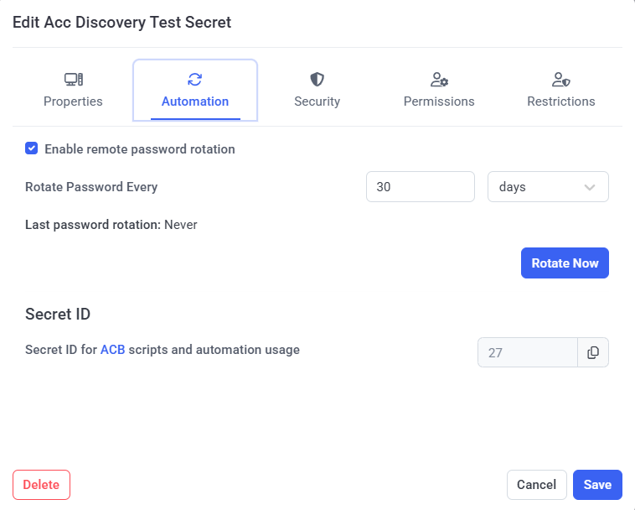Copy the Secret ID to clipboard
The width and height of the screenshot is (635, 510).
593,353
